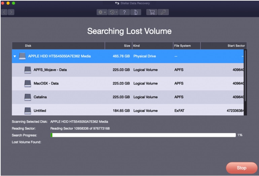Viewport: 259px width, 176px height.
Task: Select the APPLE HDD HTS545050A7E362 Media row
Action: (128, 56)
